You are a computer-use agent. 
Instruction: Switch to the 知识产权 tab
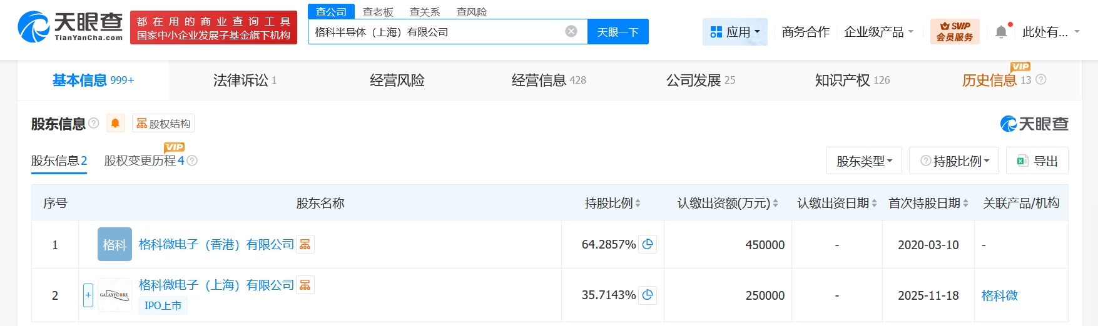[x=851, y=80]
